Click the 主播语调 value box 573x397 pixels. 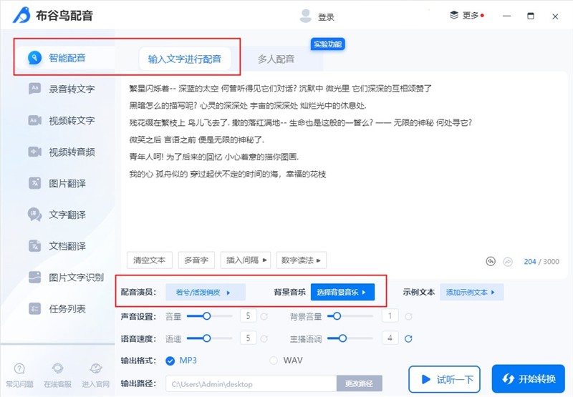tap(390, 338)
